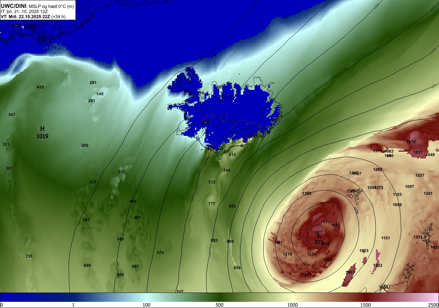Select the 833 value south of Iceland
Screen dimensions: 439x308
click(x=232, y=155)
